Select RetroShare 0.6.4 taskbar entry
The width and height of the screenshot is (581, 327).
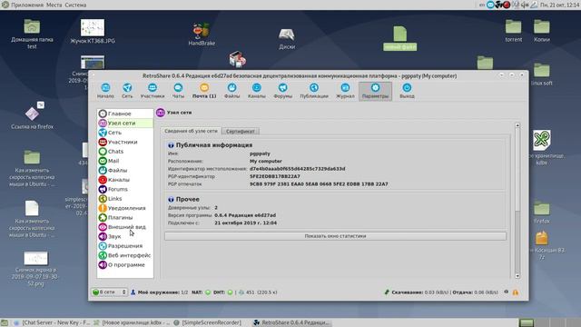click(x=291, y=322)
